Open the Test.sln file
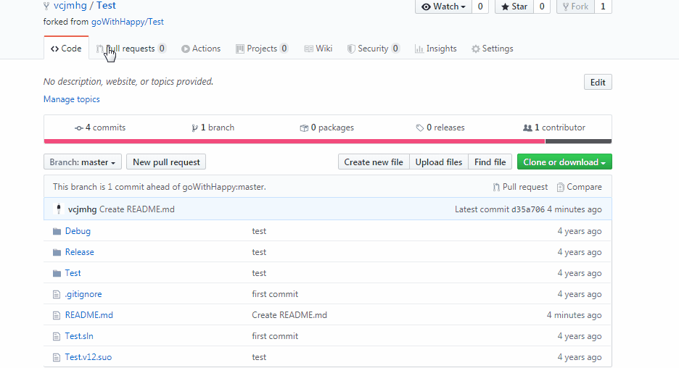Screen dimensions: 679x368 click(79, 336)
